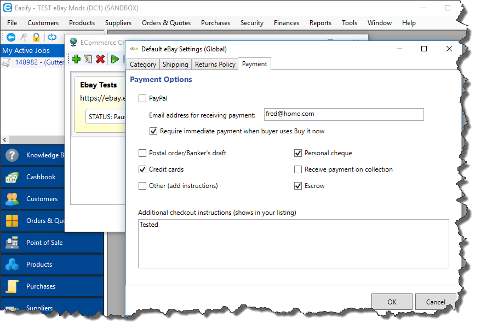Click the red X delete icon

pyautogui.click(x=100, y=59)
